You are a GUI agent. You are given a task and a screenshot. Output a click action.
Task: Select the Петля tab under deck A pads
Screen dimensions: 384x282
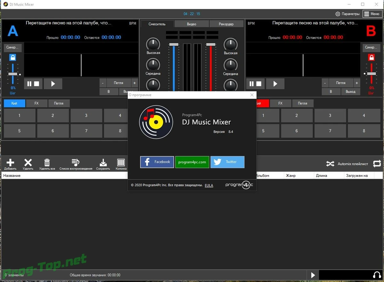click(x=59, y=103)
